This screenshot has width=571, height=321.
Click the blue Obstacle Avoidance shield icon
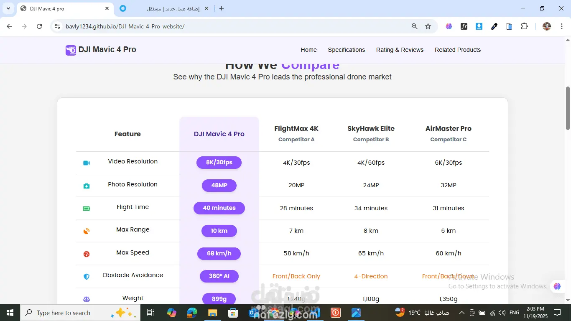click(87, 277)
